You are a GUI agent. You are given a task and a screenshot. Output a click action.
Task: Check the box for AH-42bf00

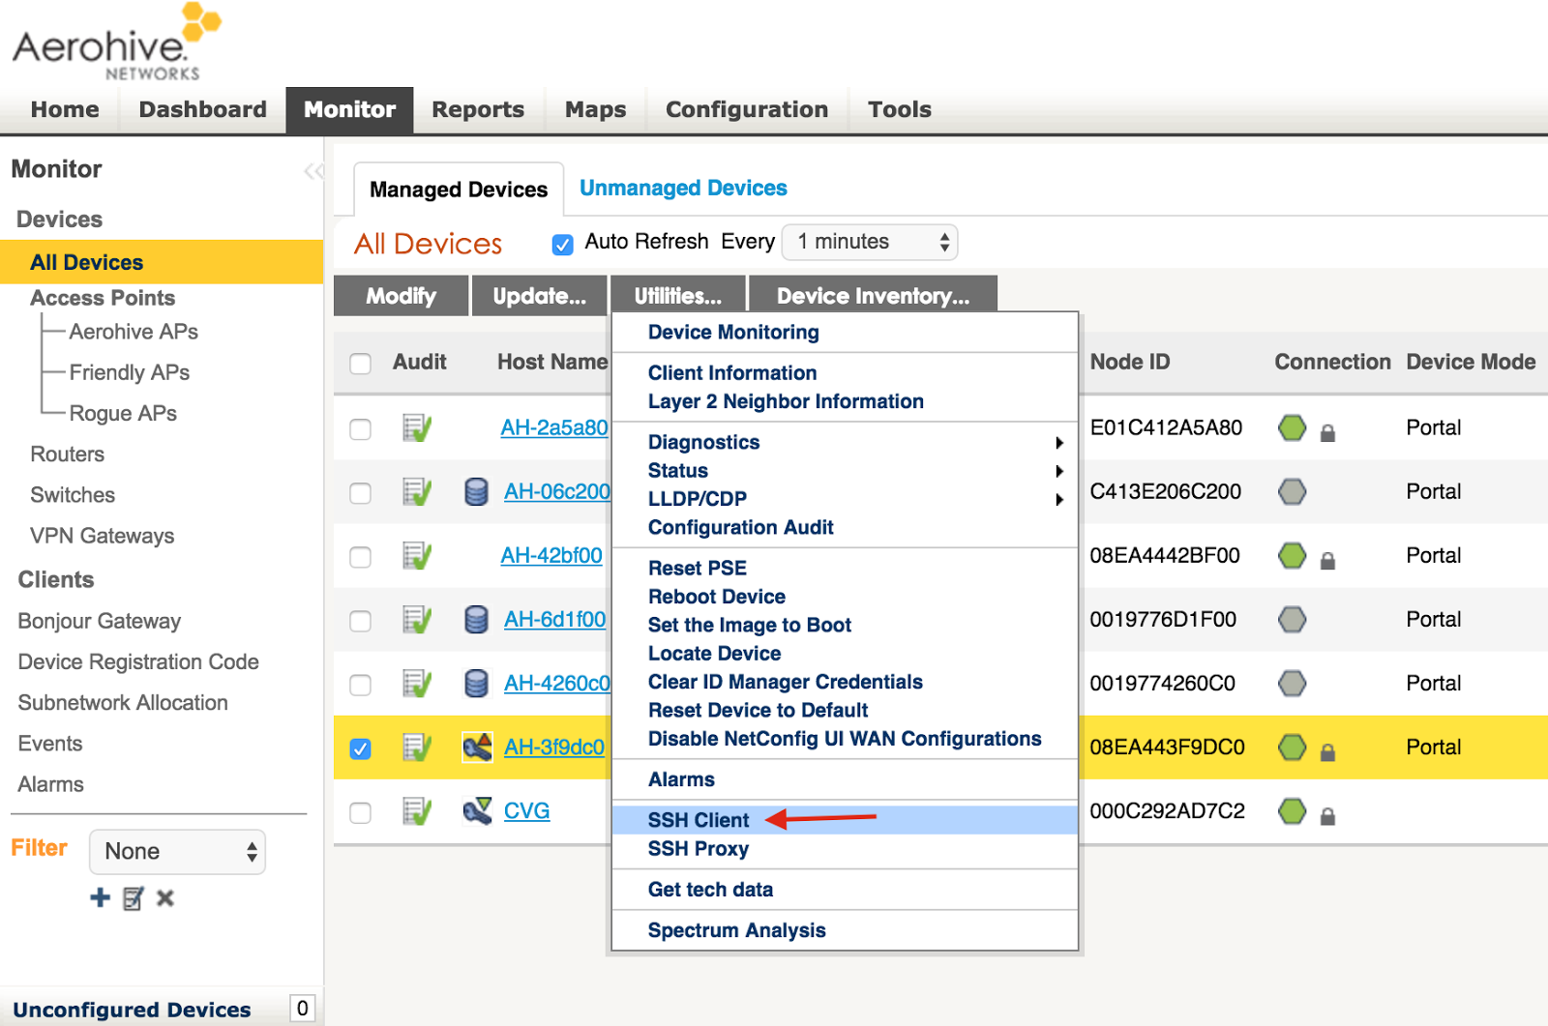click(360, 557)
